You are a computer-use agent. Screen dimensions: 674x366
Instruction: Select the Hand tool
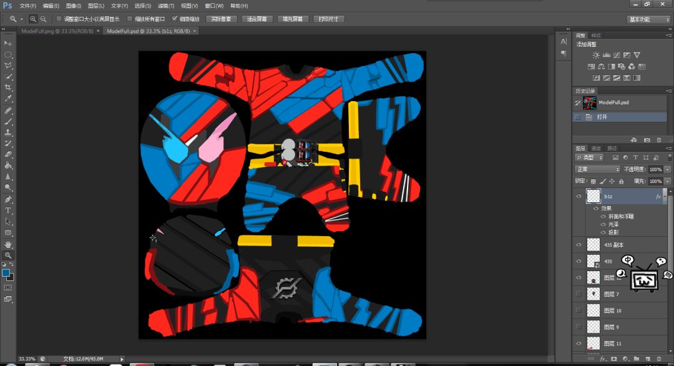(x=7, y=244)
